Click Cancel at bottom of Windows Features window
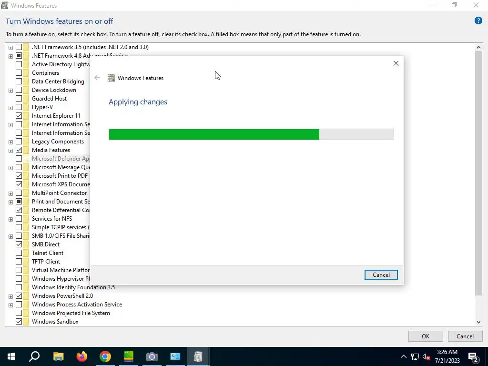Screen dimensions: 488x366 465,336
